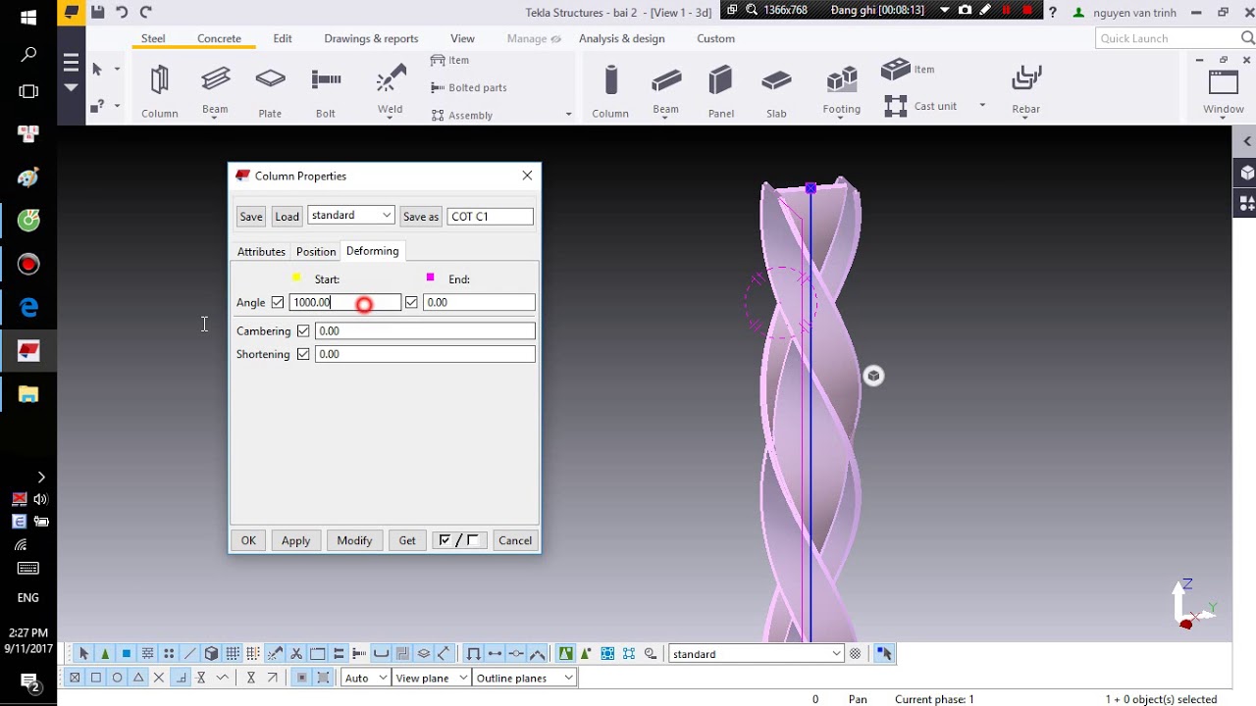1256x706 pixels.
Task: Toggle the selection mode switch after the filter
Action: point(885,654)
